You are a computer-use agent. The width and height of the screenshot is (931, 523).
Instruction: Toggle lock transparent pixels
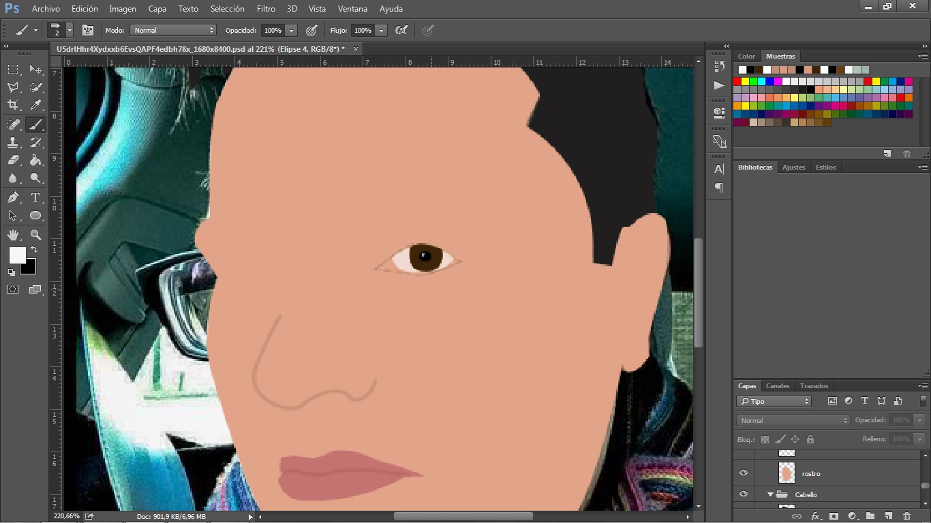tap(765, 439)
